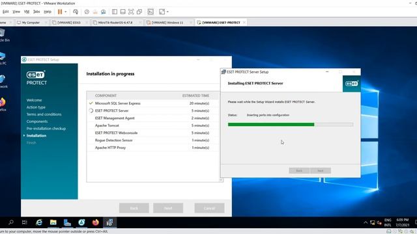Open the Tabs menu

click(x=36, y=12)
